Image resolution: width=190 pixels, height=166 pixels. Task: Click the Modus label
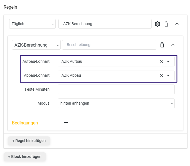coord(43,103)
